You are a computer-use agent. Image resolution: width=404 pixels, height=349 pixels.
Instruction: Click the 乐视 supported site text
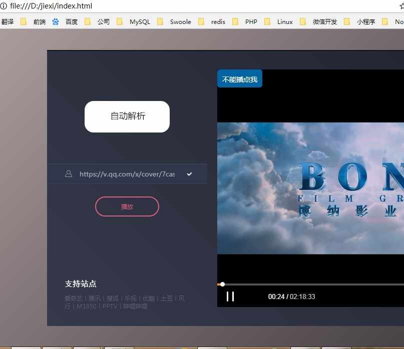click(131, 298)
